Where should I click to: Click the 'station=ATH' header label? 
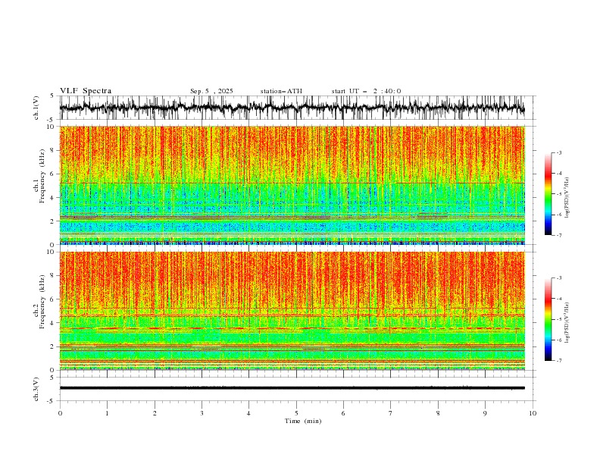tap(281, 91)
